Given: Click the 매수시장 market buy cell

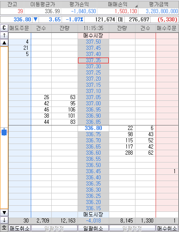Looking at the screenshot, I should [x=93, y=36].
